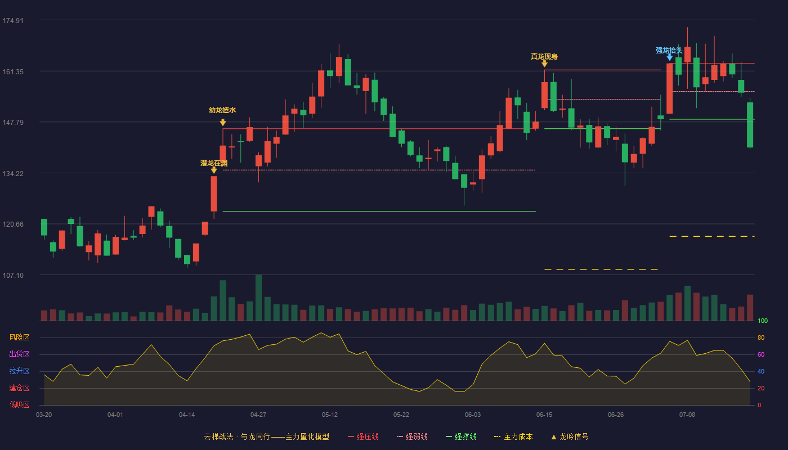Select the 拉升区 zone label
The height and width of the screenshot is (450, 788).
(x=19, y=371)
